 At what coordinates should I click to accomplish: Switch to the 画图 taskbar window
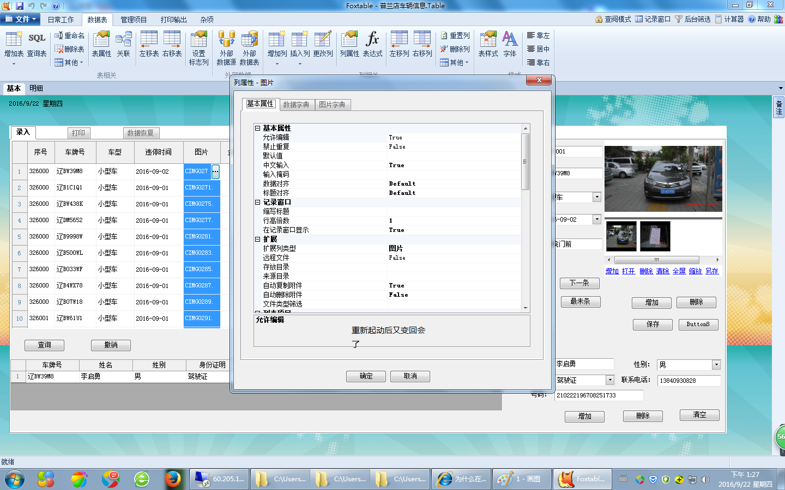click(521, 479)
